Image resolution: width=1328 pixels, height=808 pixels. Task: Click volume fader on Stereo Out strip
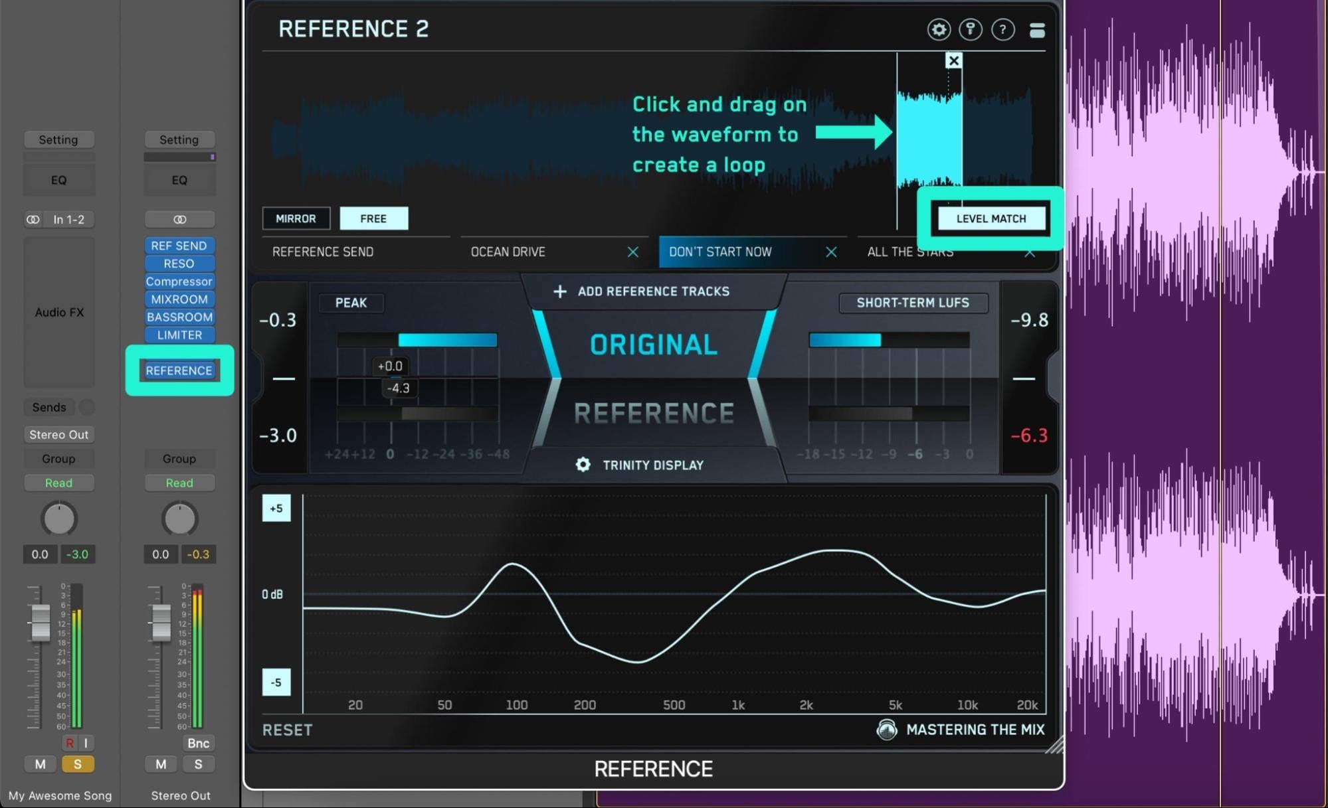click(161, 623)
